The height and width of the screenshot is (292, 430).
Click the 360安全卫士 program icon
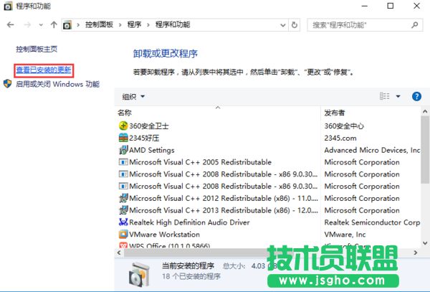pyautogui.click(x=123, y=126)
